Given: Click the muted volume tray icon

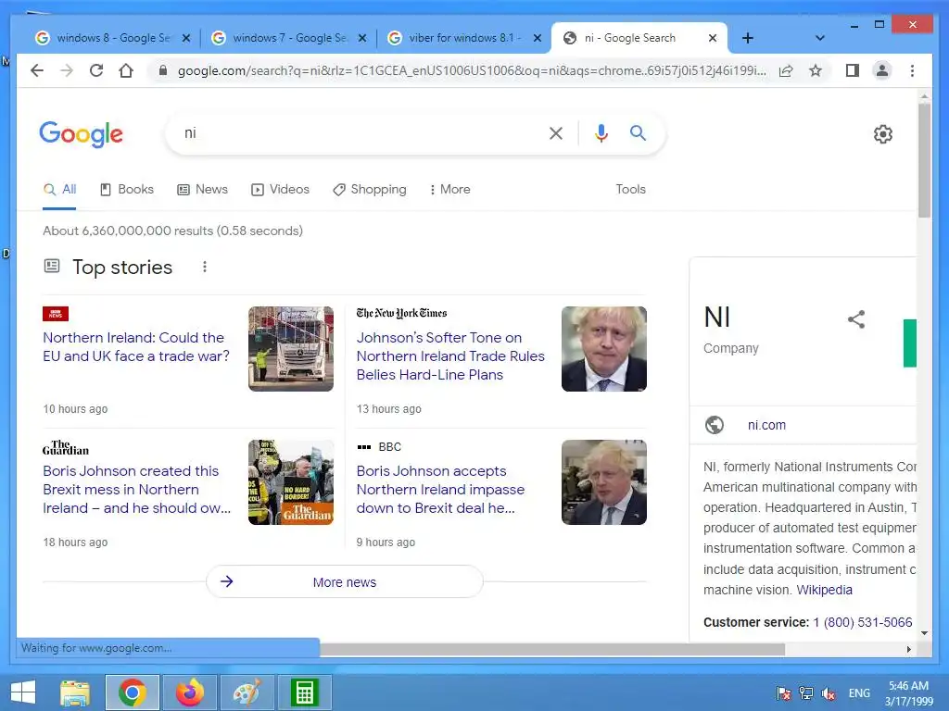Looking at the screenshot, I should pyautogui.click(x=828, y=693).
